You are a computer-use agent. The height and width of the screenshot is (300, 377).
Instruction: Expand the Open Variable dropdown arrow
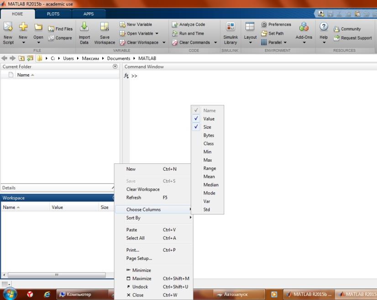click(x=157, y=34)
